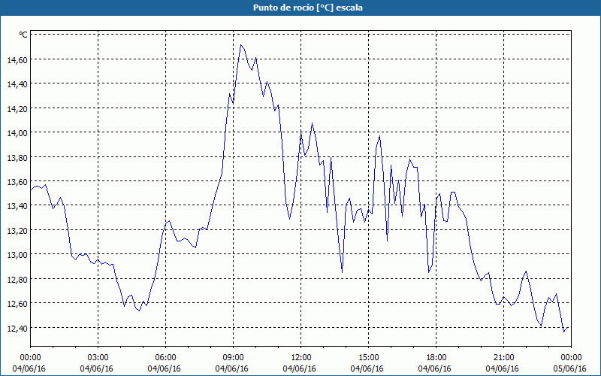Select the 14,20 y-axis value

[17, 108]
